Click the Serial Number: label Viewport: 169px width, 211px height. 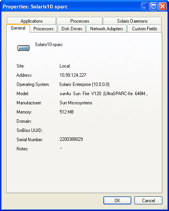30,139
